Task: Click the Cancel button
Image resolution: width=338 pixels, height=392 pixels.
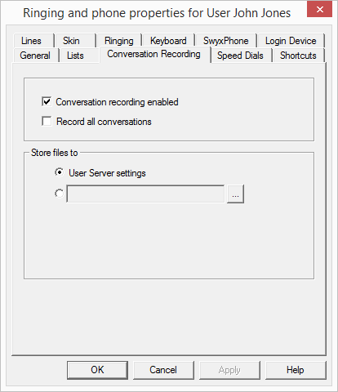Action: [163, 370]
